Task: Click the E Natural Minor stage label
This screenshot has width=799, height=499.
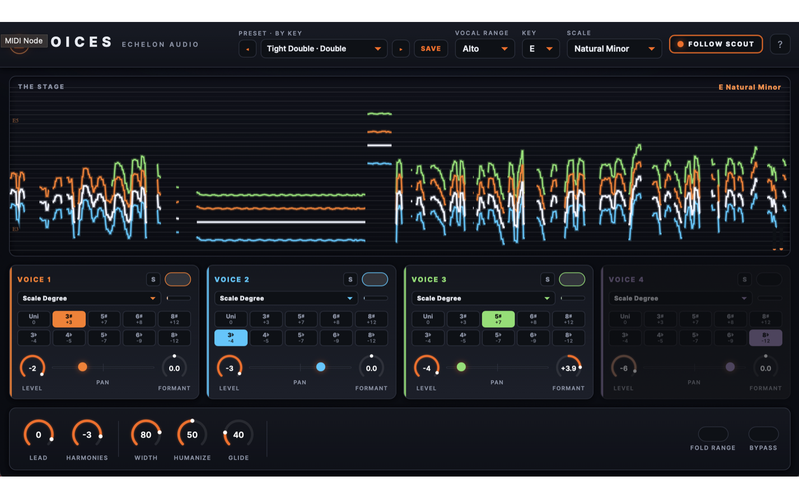Action: click(x=750, y=87)
